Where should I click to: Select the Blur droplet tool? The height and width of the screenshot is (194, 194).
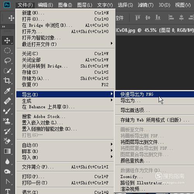coord(7,161)
